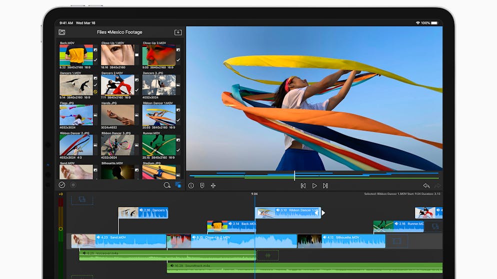Click the 9:41 AM clock in status bar
The height and width of the screenshot is (279, 497).
(x=66, y=23)
